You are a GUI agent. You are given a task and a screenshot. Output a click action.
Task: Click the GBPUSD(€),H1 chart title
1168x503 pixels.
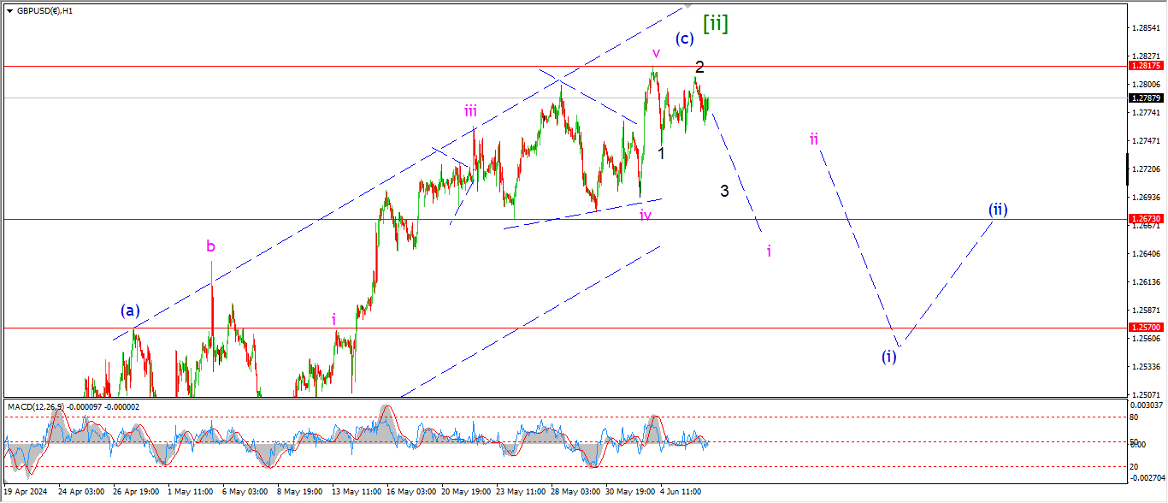pyautogui.click(x=45, y=11)
